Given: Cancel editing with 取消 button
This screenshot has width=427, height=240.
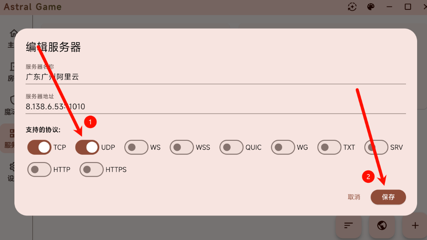Looking at the screenshot, I should (x=354, y=197).
